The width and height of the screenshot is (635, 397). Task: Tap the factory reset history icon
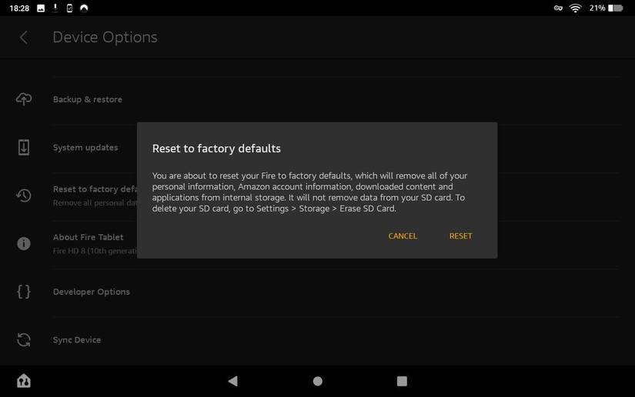pyautogui.click(x=24, y=195)
